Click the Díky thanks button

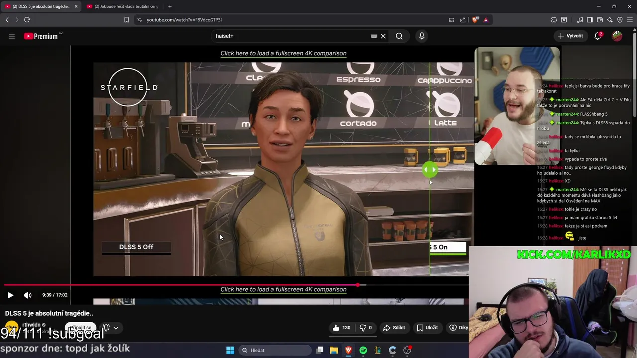[458, 328]
